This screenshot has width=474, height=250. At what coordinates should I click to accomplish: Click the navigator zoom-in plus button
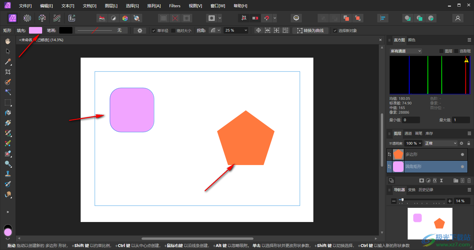click(450, 201)
